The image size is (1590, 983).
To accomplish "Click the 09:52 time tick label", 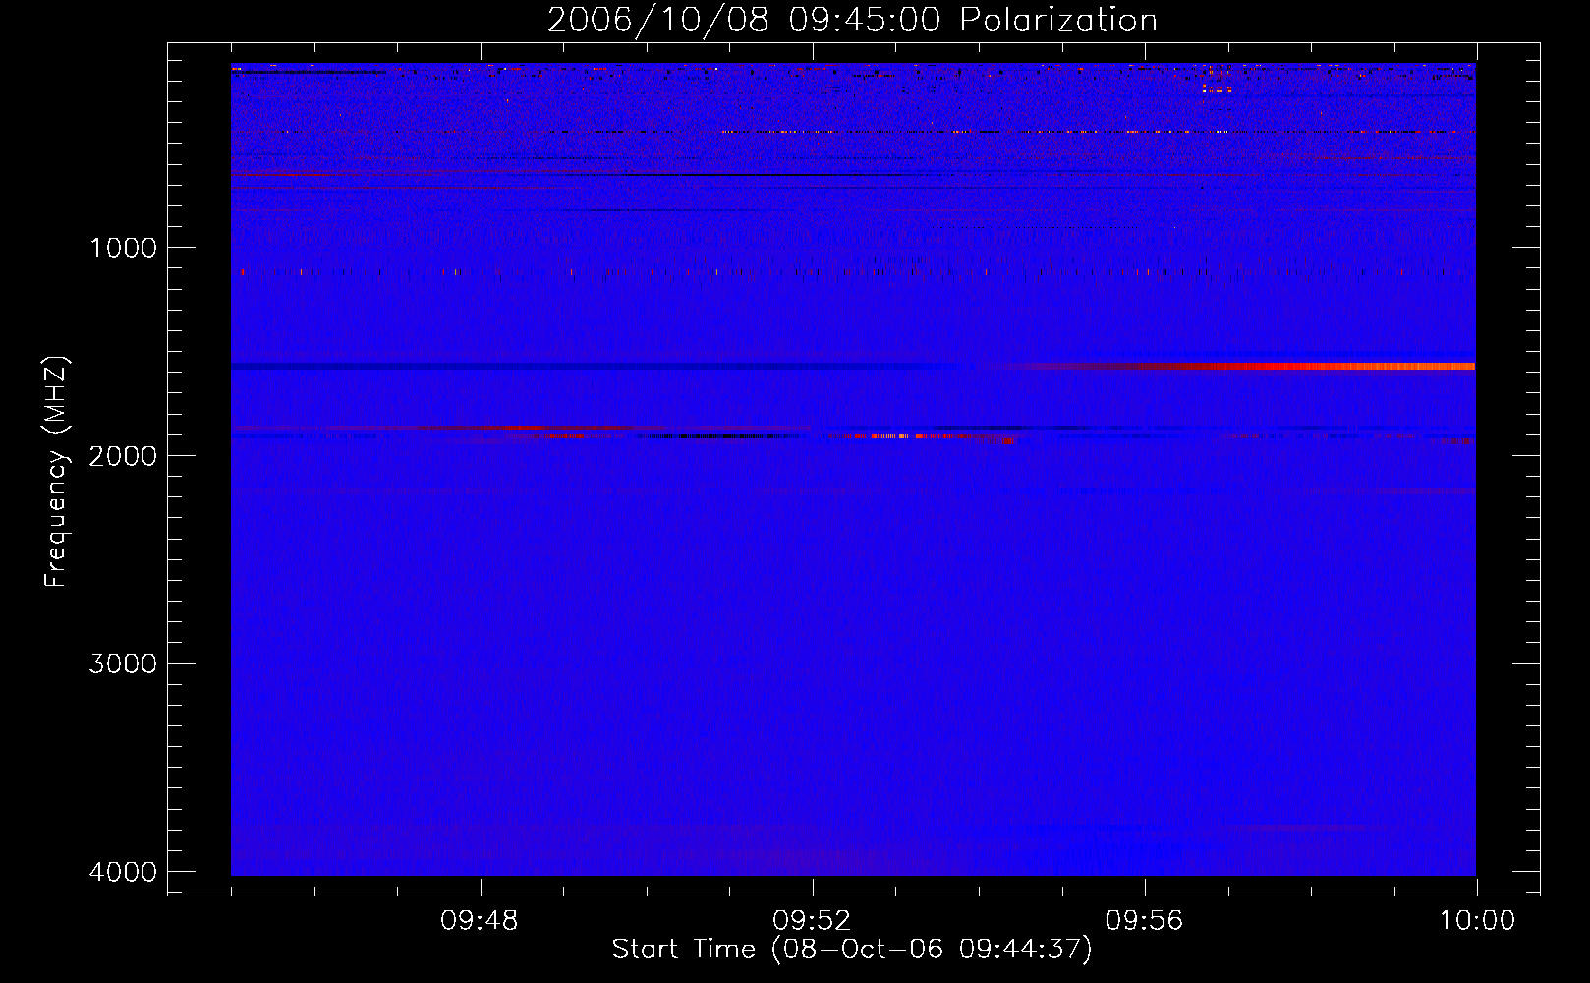I will tap(812, 921).
